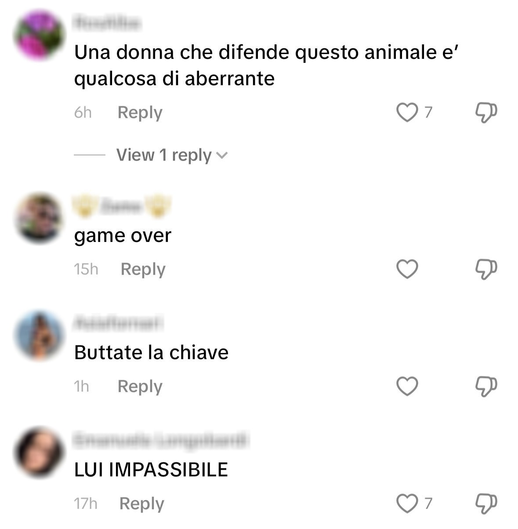Image resolution: width=518 pixels, height=529 pixels.
Task: Dislike the 'LUI IMPASSIBILE' comment
Action: tap(486, 503)
